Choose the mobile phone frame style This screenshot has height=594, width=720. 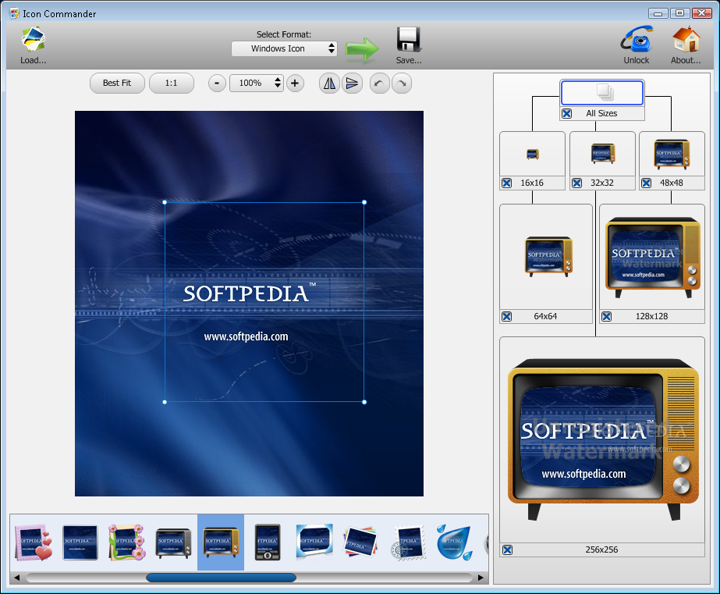268,542
